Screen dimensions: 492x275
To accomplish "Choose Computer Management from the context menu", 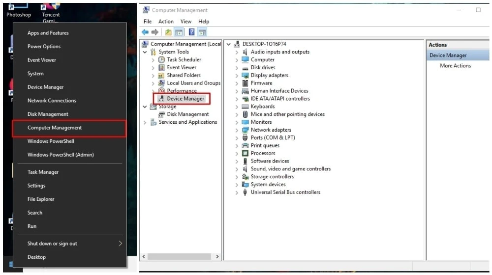I will pos(69,128).
